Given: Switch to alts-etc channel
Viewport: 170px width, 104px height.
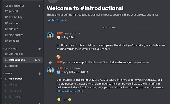Looking at the screenshot, I should click(23, 29).
